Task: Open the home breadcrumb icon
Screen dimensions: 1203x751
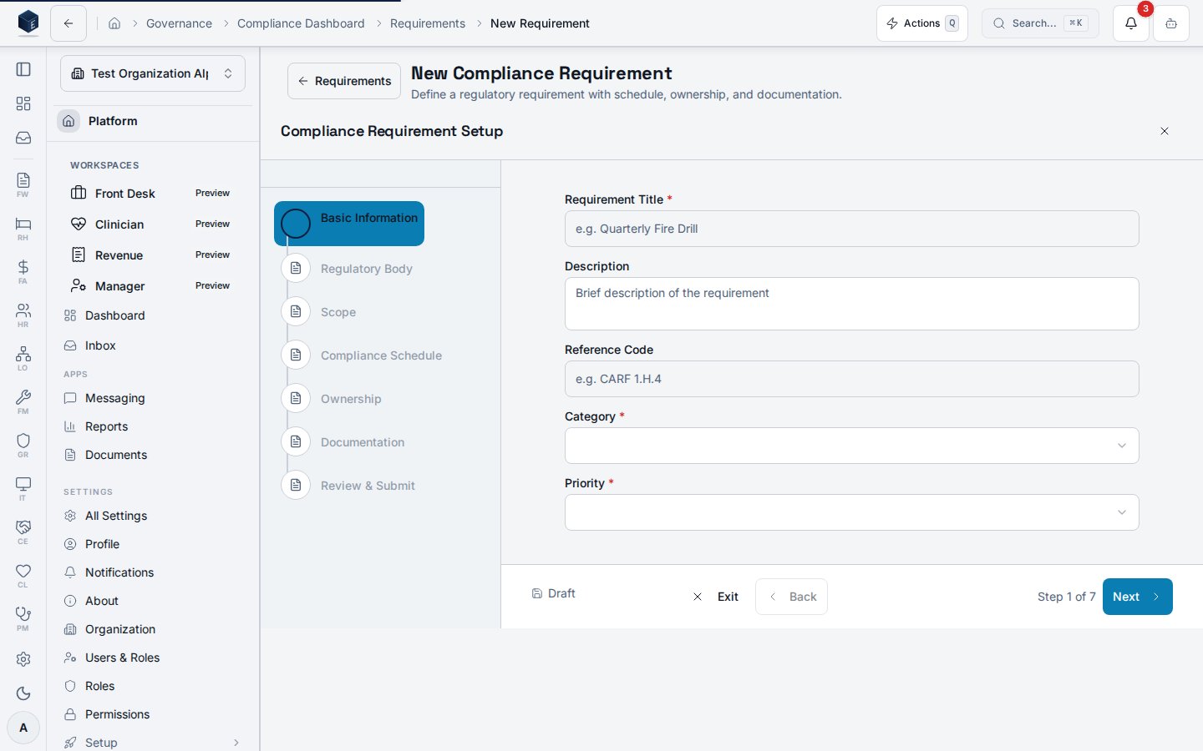Action: tap(114, 23)
